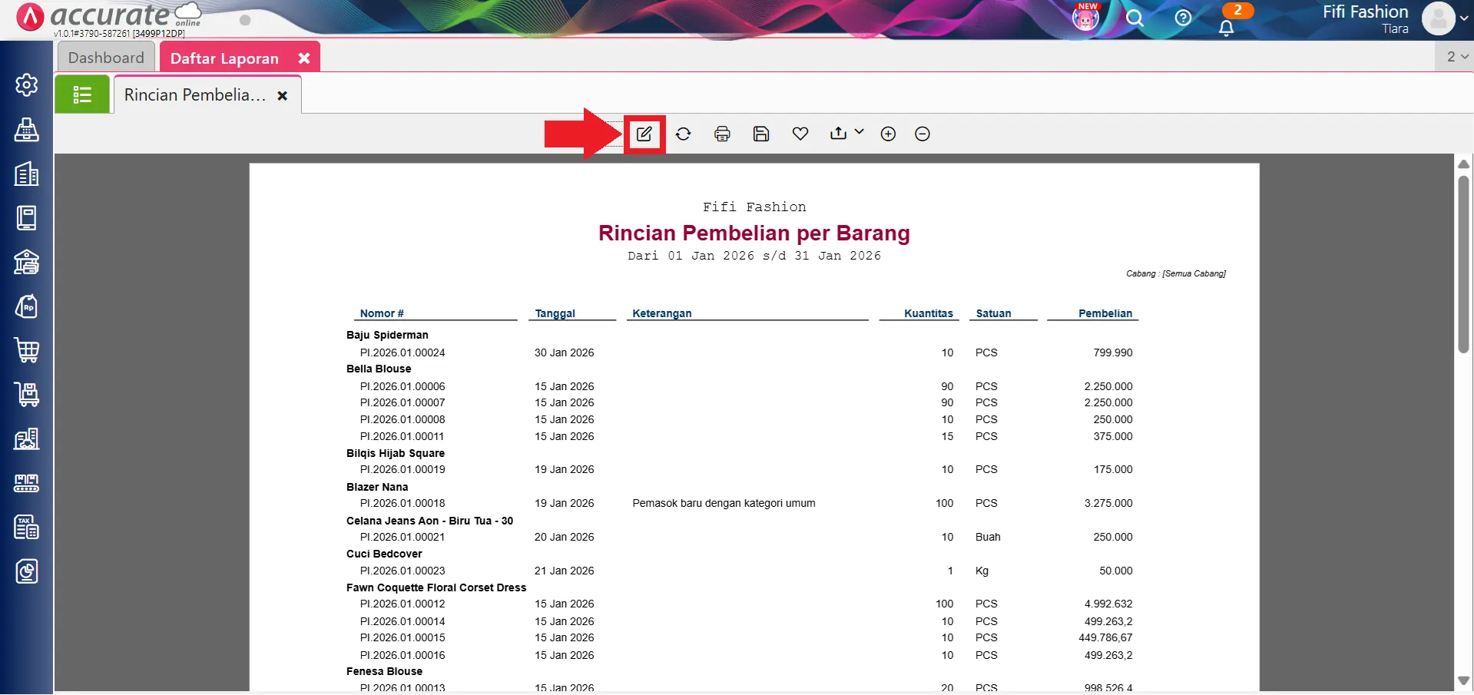
Task: Open the sales price tag icon in sidebar
Action: point(27,306)
